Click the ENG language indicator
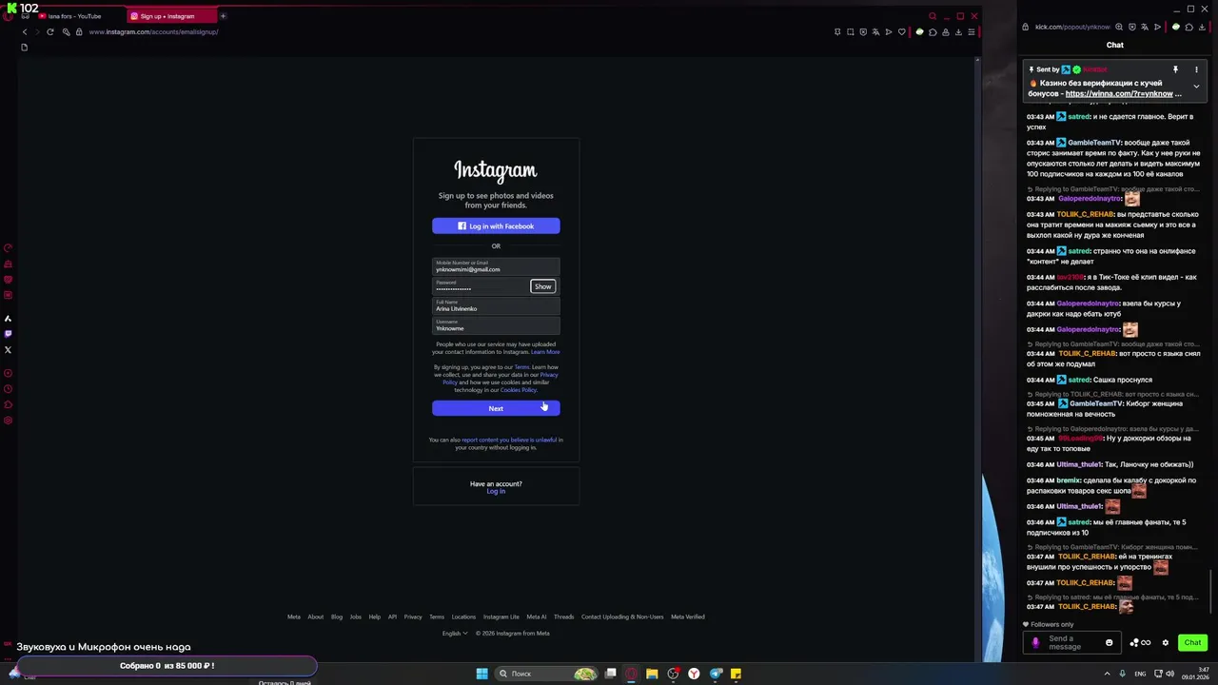This screenshot has height=685, width=1218. tap(1140, 674)
